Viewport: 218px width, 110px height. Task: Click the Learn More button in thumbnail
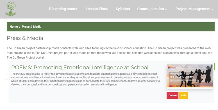point(172,86)
